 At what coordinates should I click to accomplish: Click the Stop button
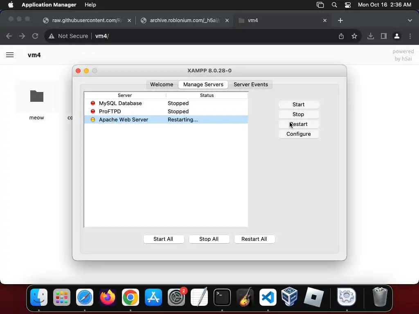click(x=298, y=114)
